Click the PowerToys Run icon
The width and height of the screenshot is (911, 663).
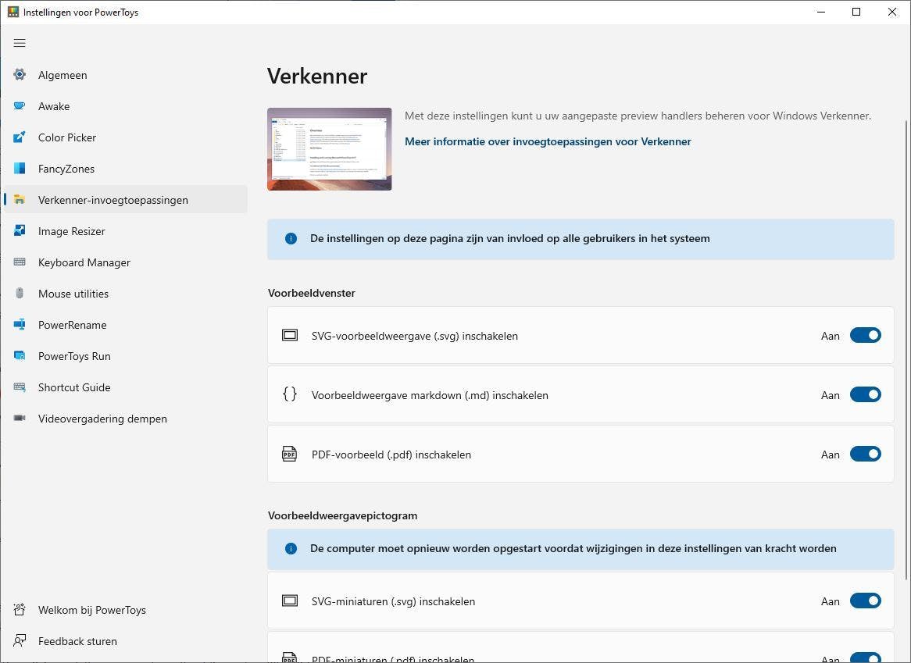tap(20, 356)
